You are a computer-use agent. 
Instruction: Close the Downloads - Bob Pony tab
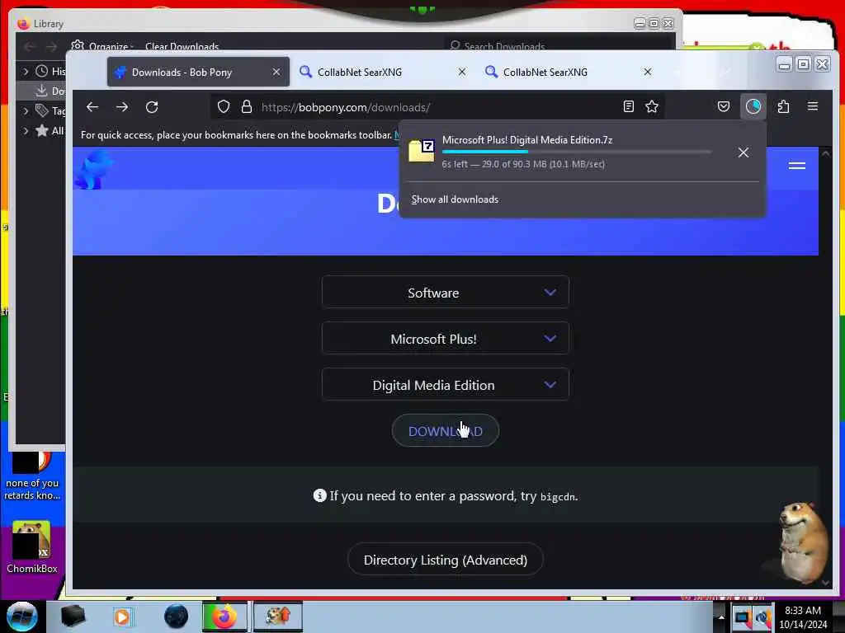point(276,72)
